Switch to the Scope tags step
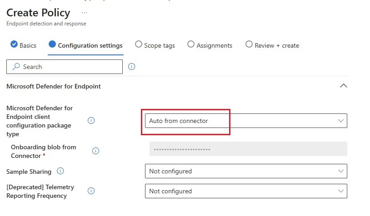This screenshot has width=370, height=216. point(155,45)
